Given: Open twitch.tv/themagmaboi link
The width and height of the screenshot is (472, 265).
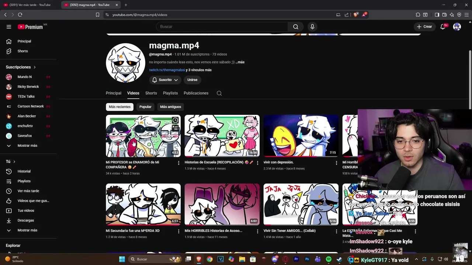Looking at the screenshot, I should click(x=167, y=70).
